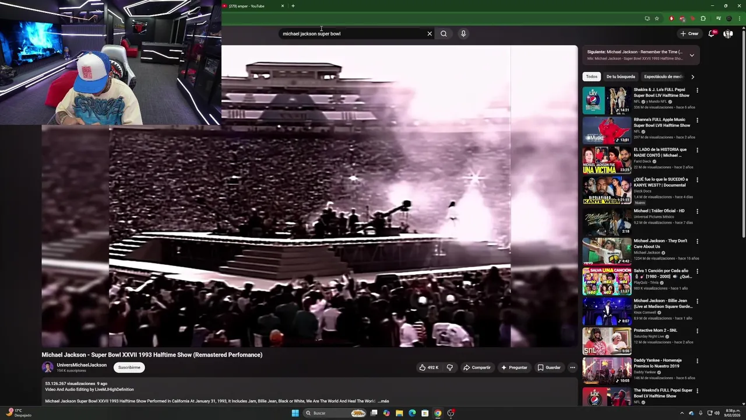Open Michael Tráiler Oficial title
Viewport: 746px width, 420px height.
(x=659, y=211)
